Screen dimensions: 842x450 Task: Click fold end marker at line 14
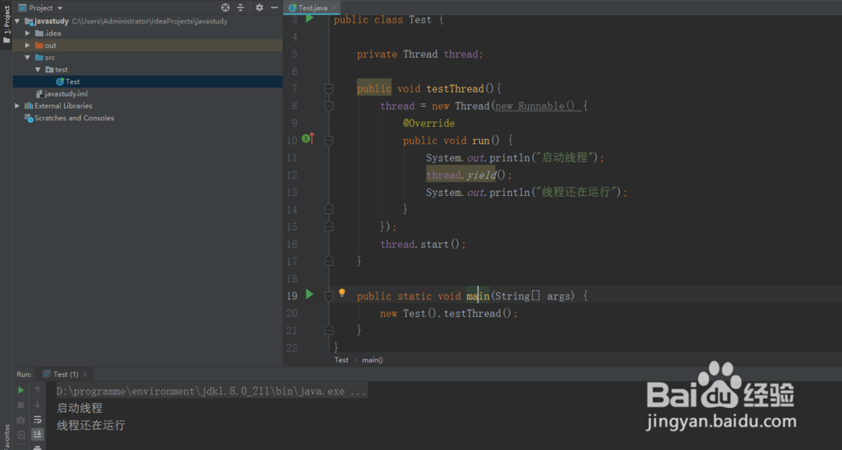click(329, 209)
